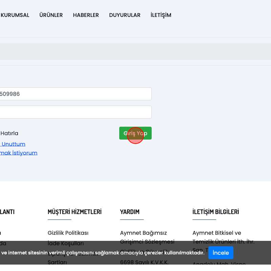Open the HABERLER section
The image size is (271, 271).
(x=86, y=15)
